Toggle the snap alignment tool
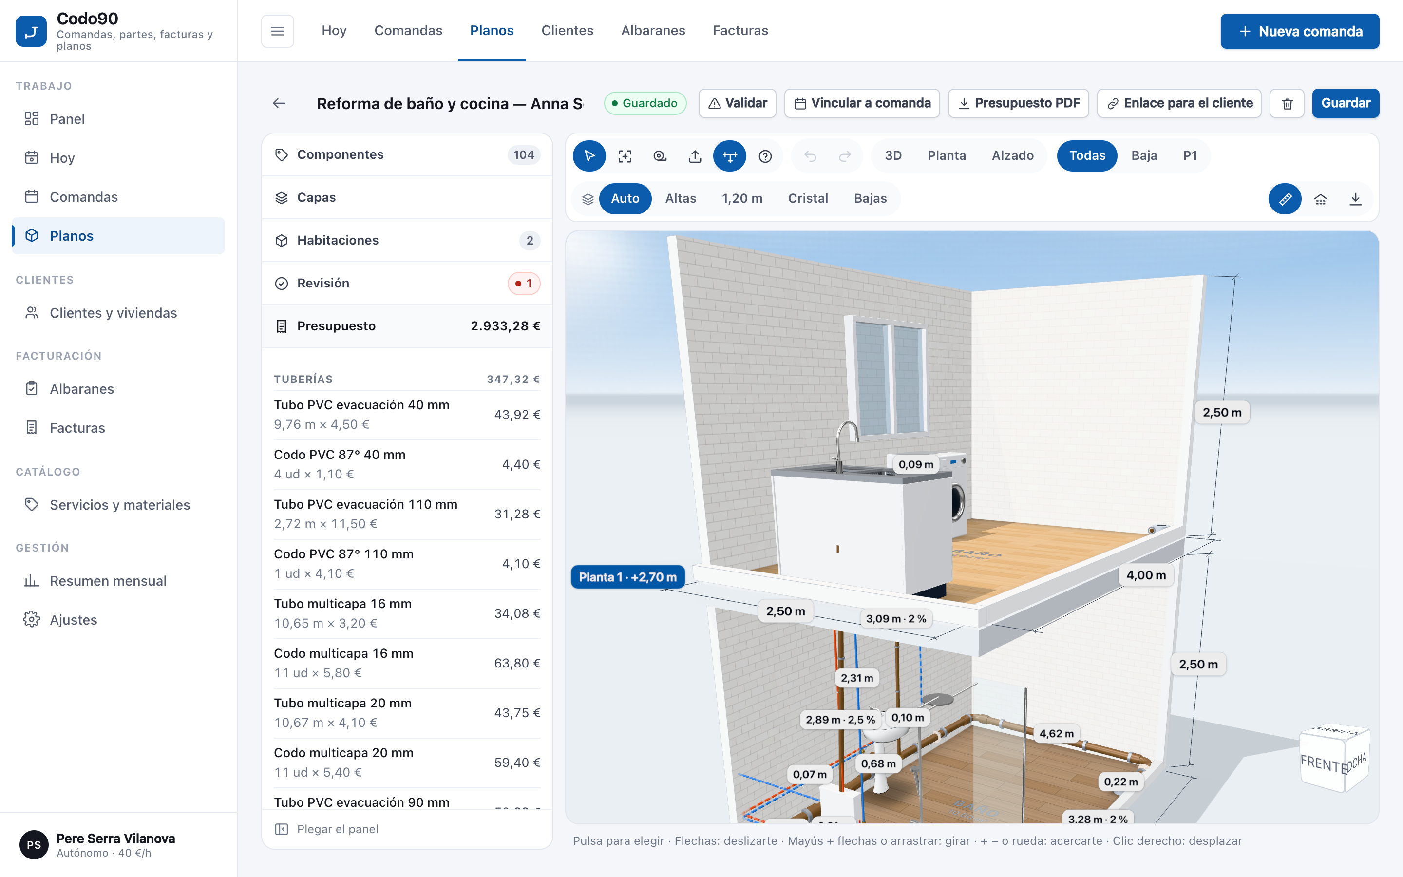Image resolution: width=1403 pixels, height=877 pixels. [x=729, y=156]
